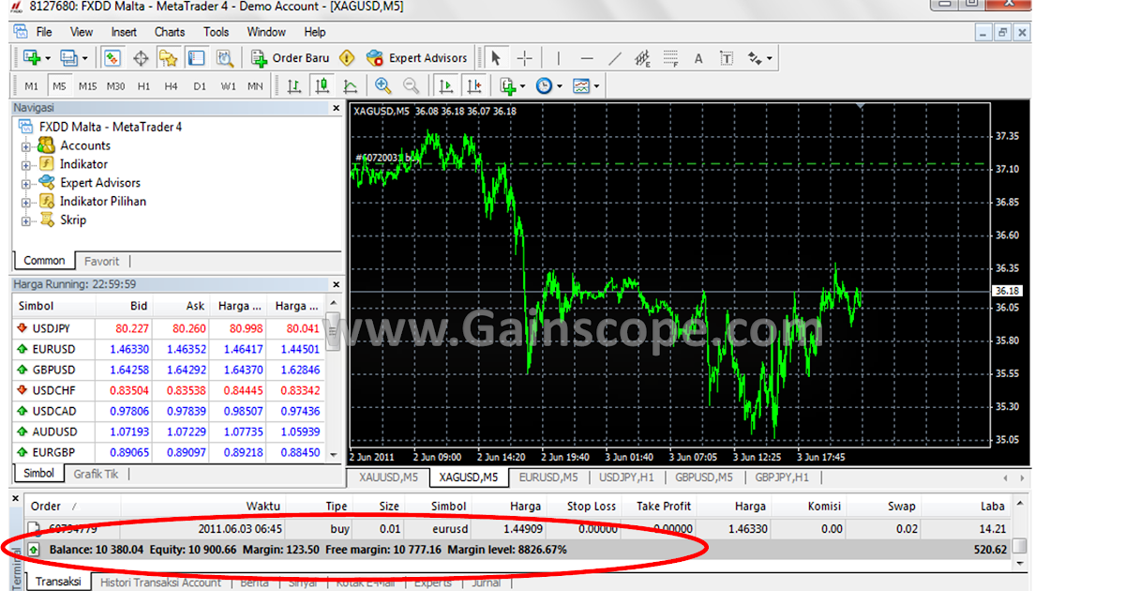
Task: Expand the Accounts tree node
Action: point(26,146)
